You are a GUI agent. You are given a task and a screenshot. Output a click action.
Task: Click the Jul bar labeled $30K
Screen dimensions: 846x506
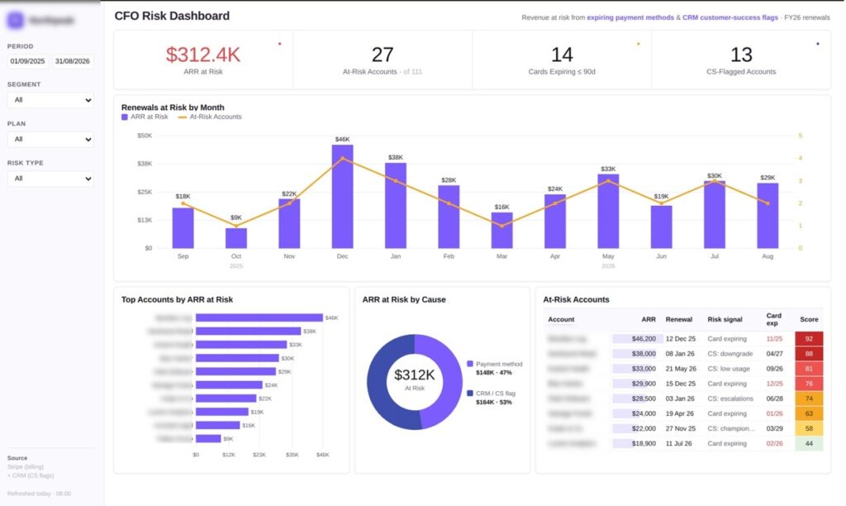pyautogui.click(x=715, y=214)
